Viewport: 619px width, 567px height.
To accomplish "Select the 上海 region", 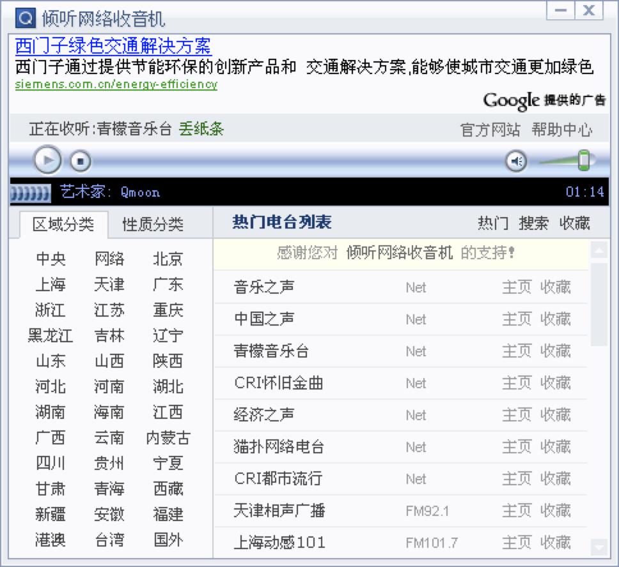I will coord(51,284).
